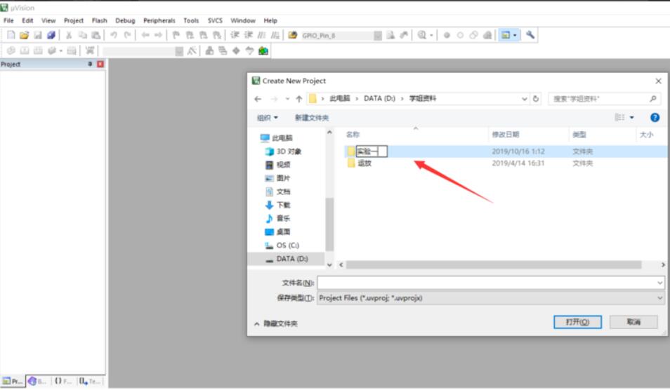This screenshot has height=390, width=670.
Task: Open the File menu
Action: coord(8,20)
